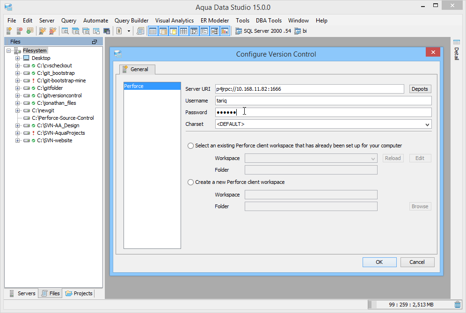Screen dimensions: 466x313
Task: Click the red exclamation icon beside C:\git-bootstrap-mine
Action: tap(33, 80)
